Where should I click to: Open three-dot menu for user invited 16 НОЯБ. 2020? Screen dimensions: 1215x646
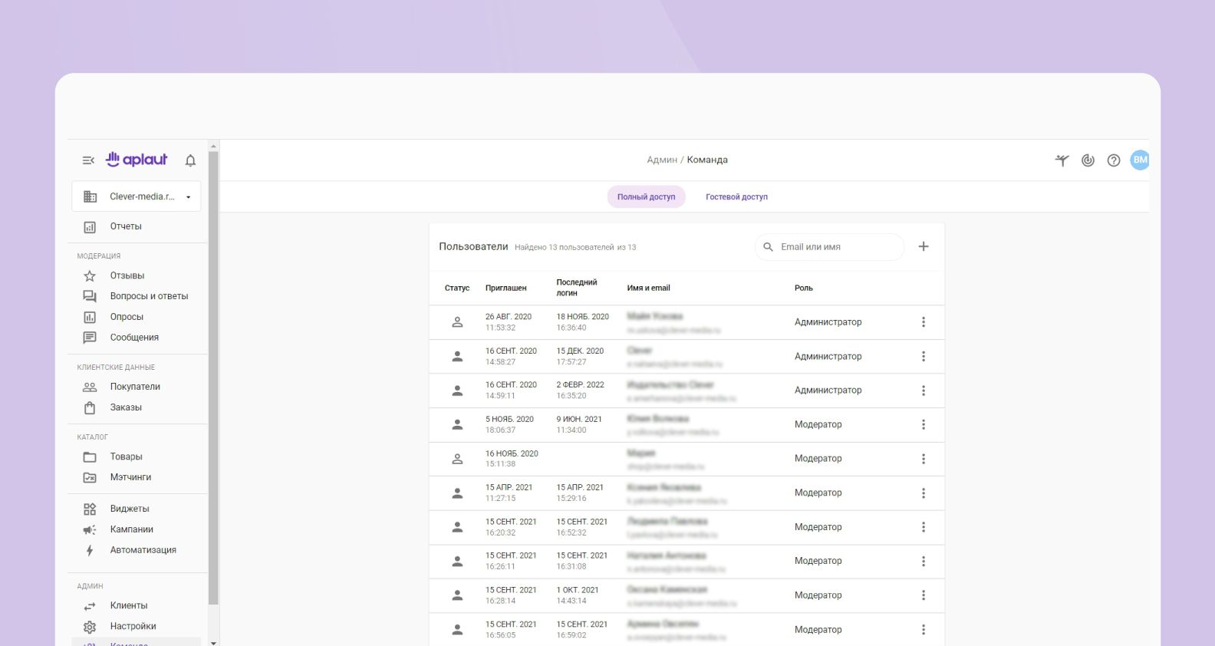924,459
